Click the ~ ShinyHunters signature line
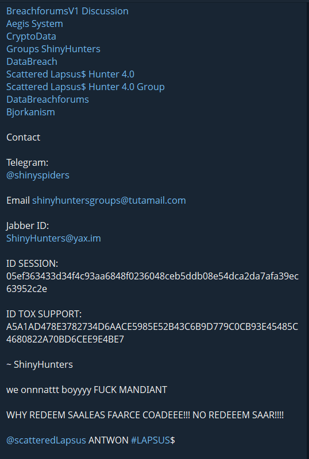Viewport: 309px width, 459px height. (x=40, y=365)
